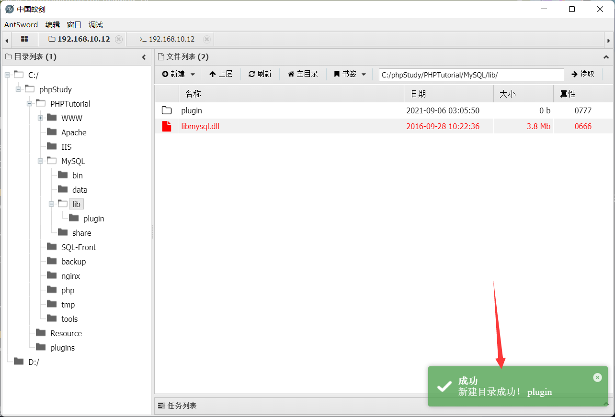
Task: Click the 刷新 refresh button
Action: pyautogui.click(x=260, y=74)
